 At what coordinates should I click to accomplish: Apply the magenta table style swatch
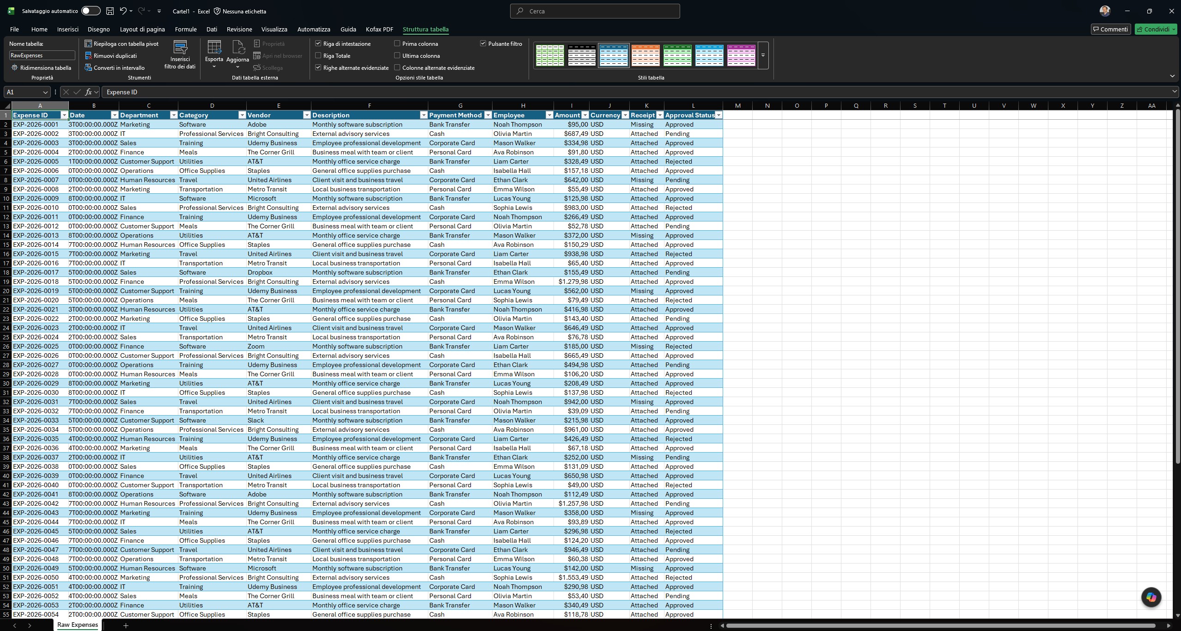(x=741, y=55)
